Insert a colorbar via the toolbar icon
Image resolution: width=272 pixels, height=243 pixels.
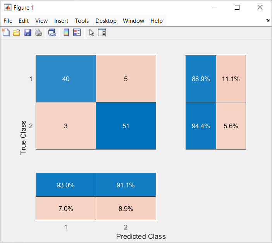tap(66, 32)
